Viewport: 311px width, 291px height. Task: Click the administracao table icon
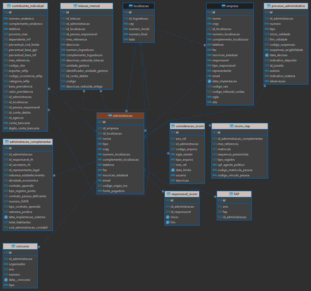tap(110, 116)
